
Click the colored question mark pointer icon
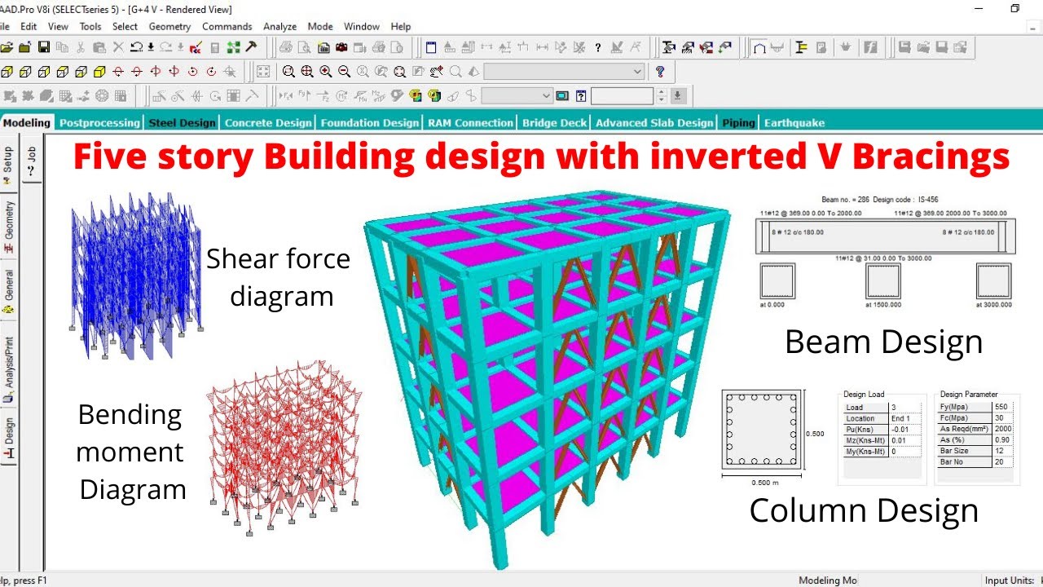click(660, 72)
